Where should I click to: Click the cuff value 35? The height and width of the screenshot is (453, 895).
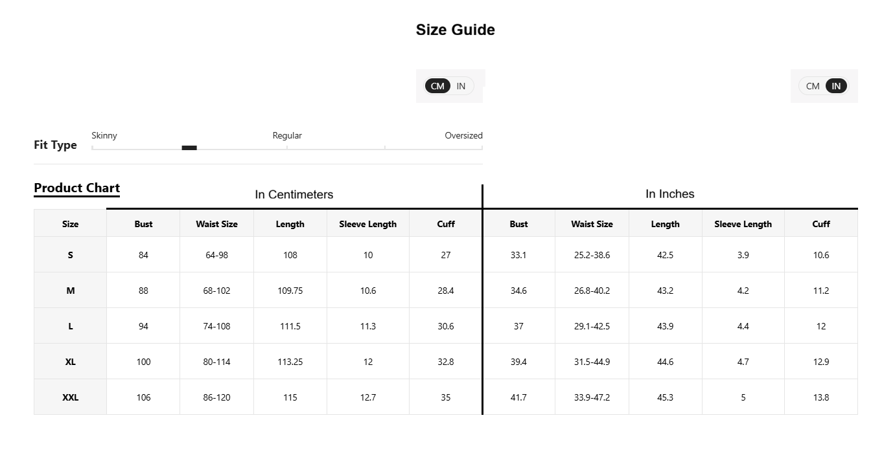point(446,397)
